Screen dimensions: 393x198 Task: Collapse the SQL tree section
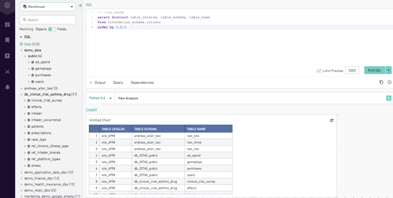21,37
